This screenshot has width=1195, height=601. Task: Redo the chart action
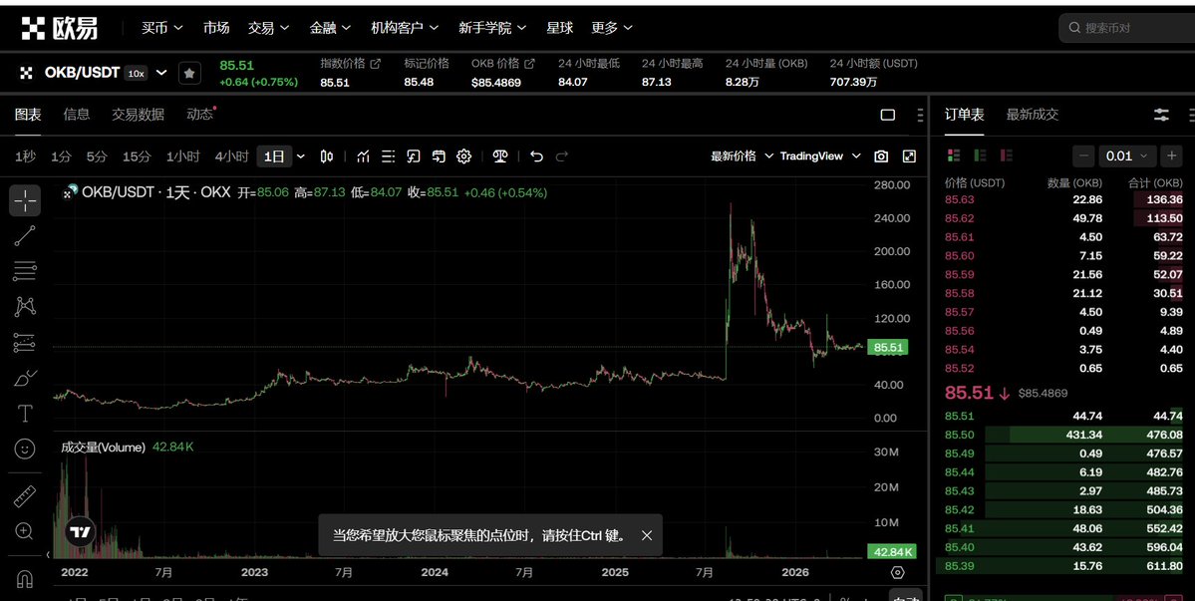pos(562,156)
